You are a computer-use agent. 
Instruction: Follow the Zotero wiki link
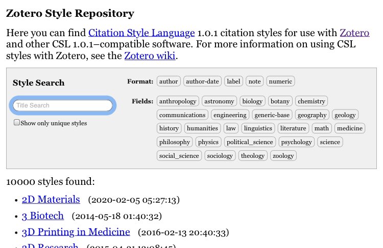coord(150,56)
